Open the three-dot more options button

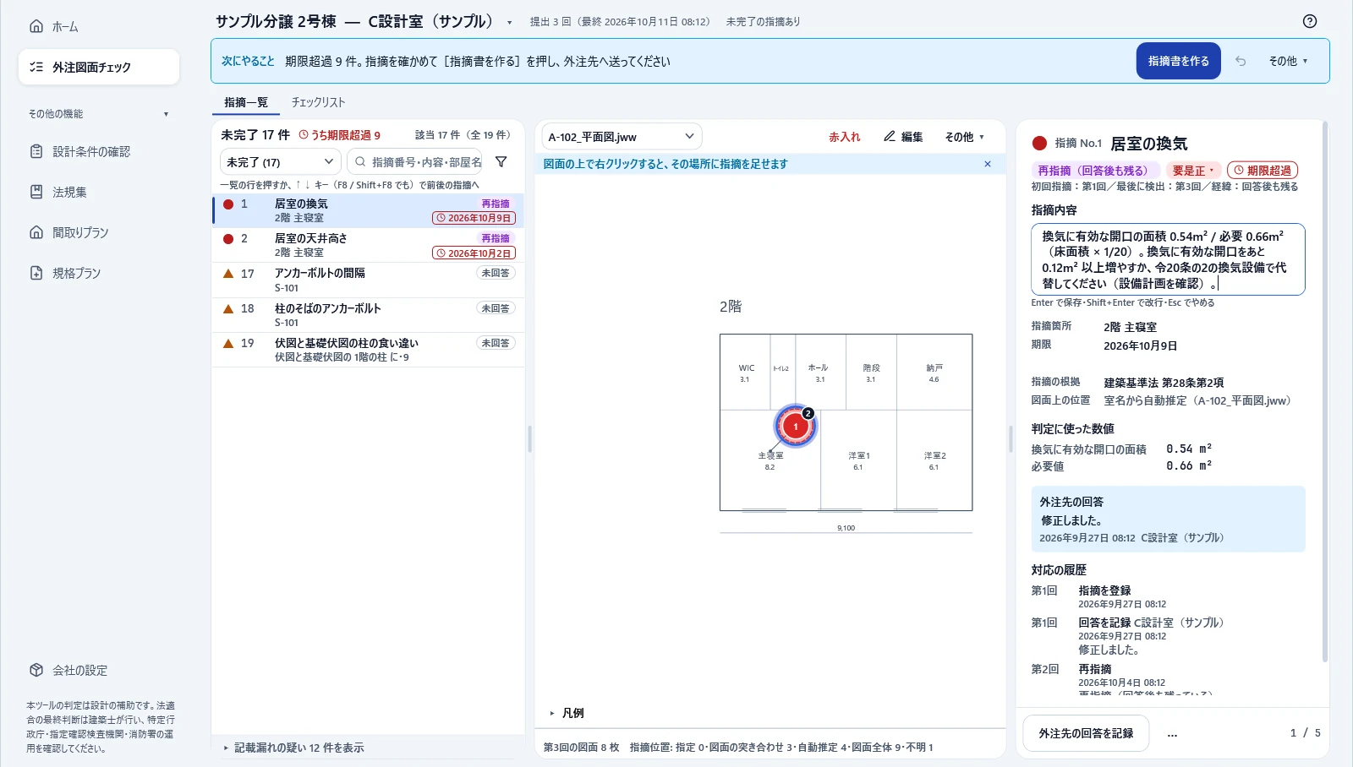click(1172, 733)
